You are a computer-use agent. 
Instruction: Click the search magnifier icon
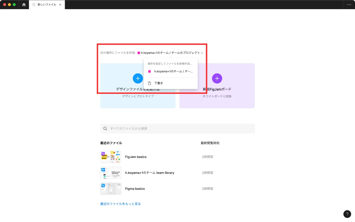tap(105, 128)
